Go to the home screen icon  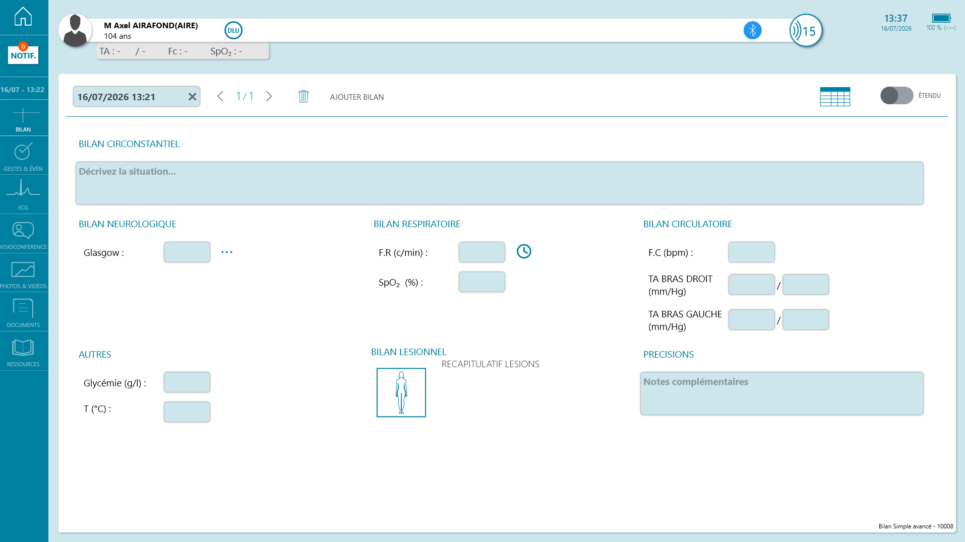pyautogui.click(x=23, y=17)
